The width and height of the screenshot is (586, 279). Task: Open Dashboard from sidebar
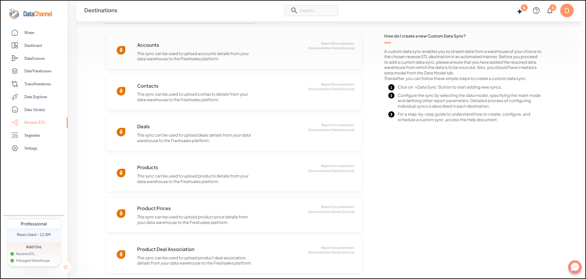click(33, 46)
